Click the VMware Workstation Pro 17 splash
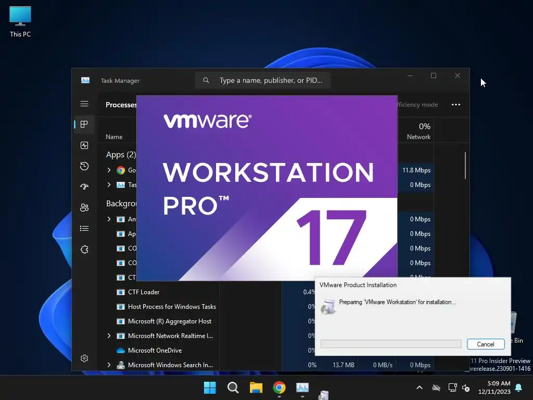The image size is (533, 400). (267, 188)
